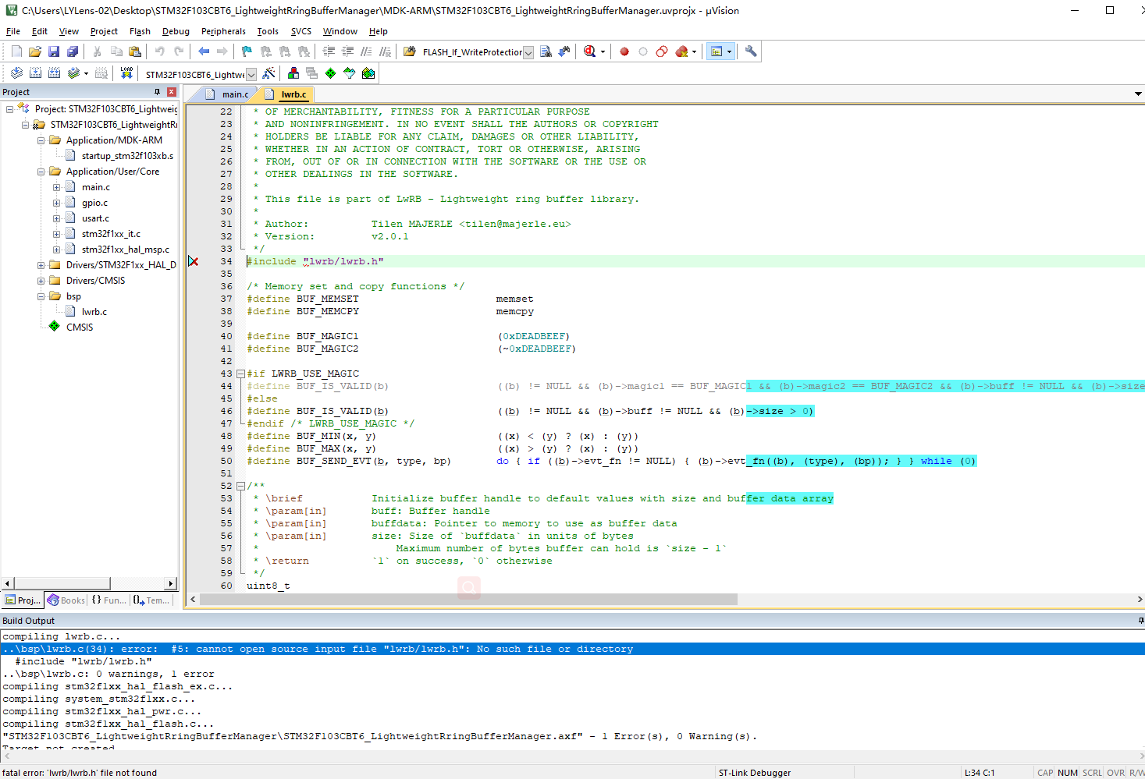Click the Save All toolbar icon
This screenshot has height=779, width=1145.
click(73, 51)
